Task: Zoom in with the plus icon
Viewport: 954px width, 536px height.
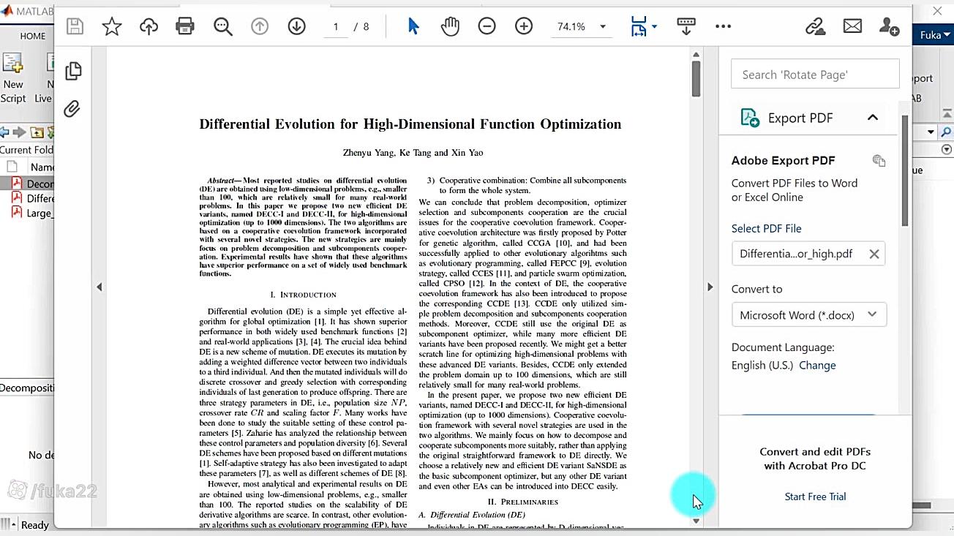Action: coord(524,27)
